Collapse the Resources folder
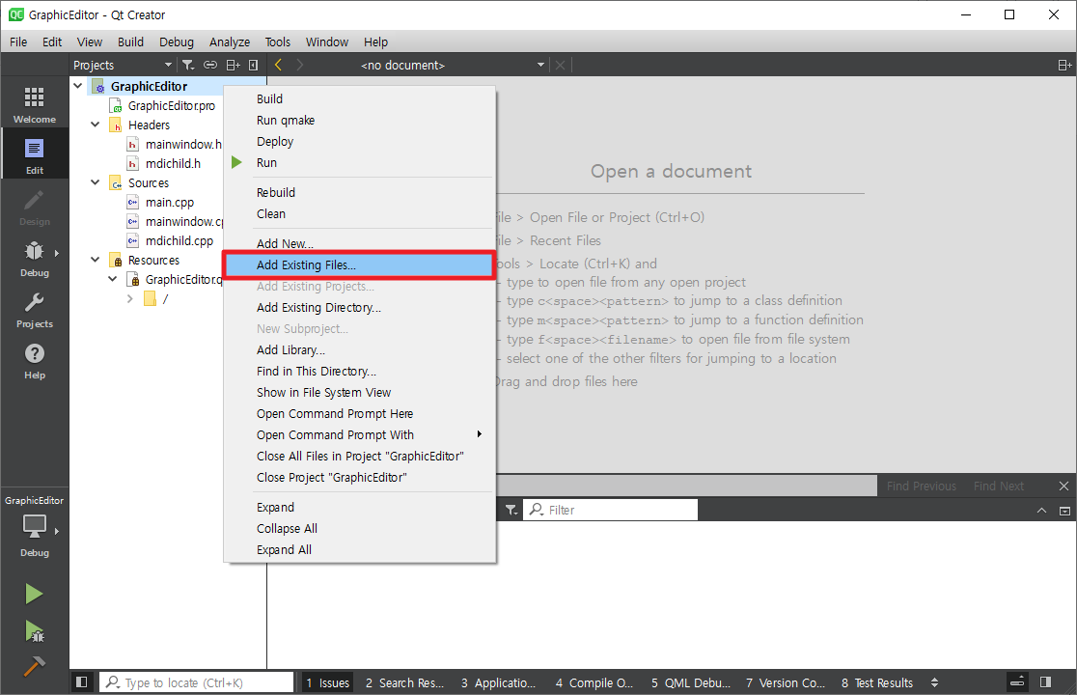 point(95,259)
